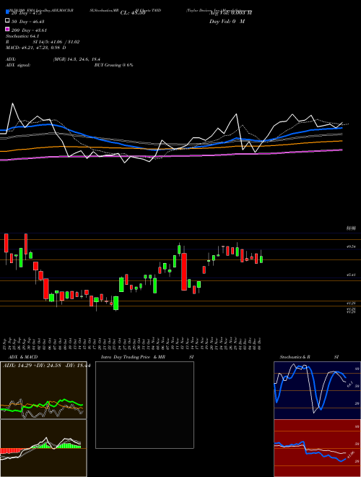The height and width of the screenshot is (477, 361).
Task: Click the 64.1 label on Stochastics panel
Action: 349,384
